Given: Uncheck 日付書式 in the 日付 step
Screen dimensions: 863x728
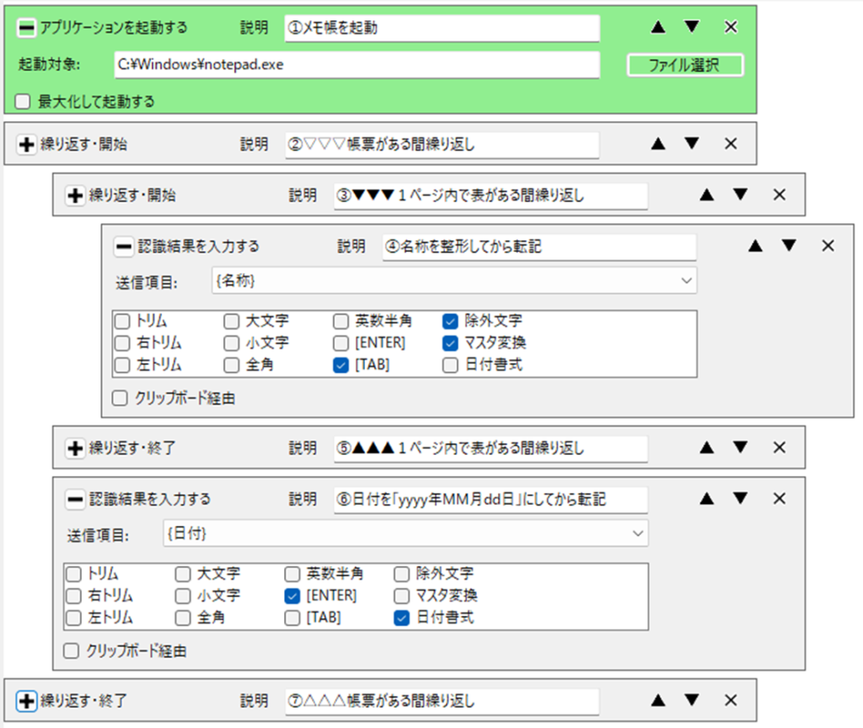Looking at the screenshot, I should (401, 618).
